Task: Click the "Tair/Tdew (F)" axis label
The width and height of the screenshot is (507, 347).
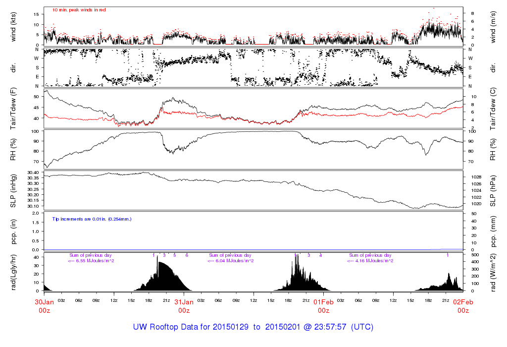Action: 13,109
